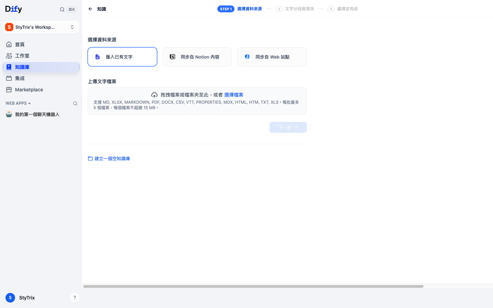Viewport: 493px width, 308px height.
Task: Click the STEP 1 badge
Action: coord(226,9)
